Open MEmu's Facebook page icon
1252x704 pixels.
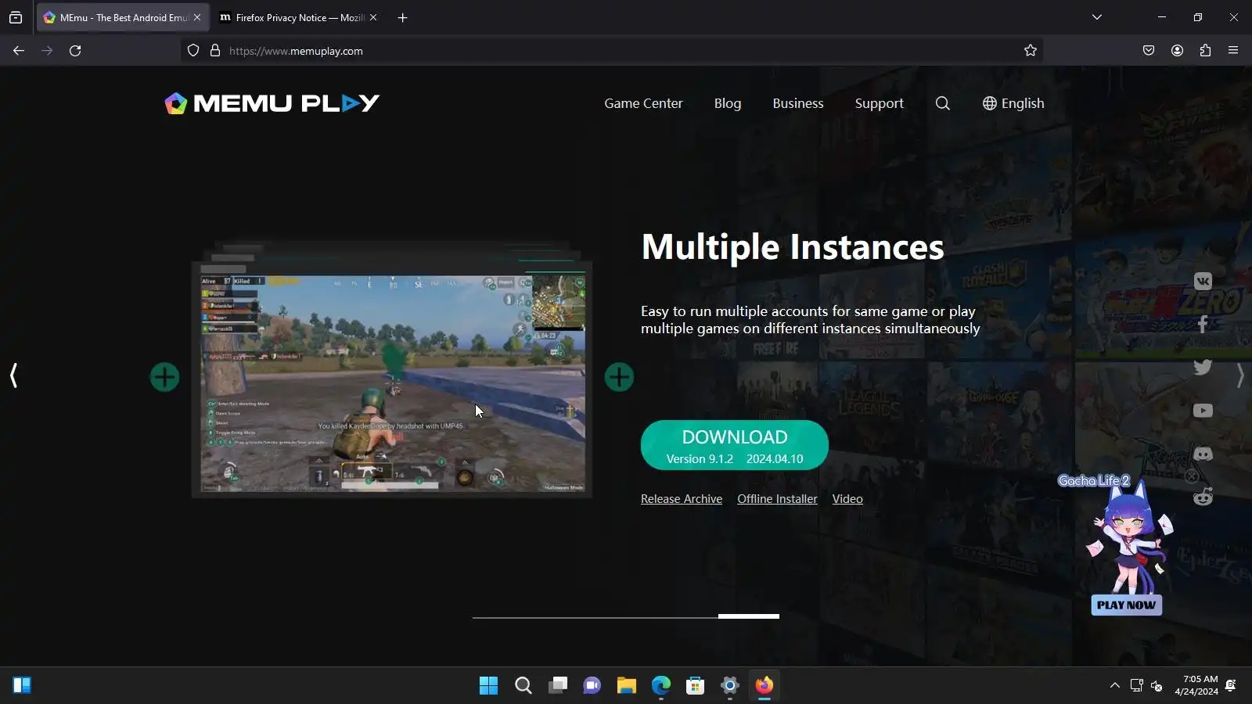coord(1203,324)
